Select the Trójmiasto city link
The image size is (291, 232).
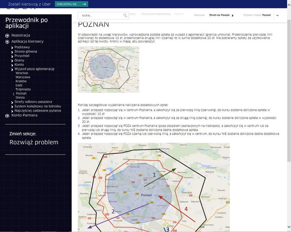point(23,89)
